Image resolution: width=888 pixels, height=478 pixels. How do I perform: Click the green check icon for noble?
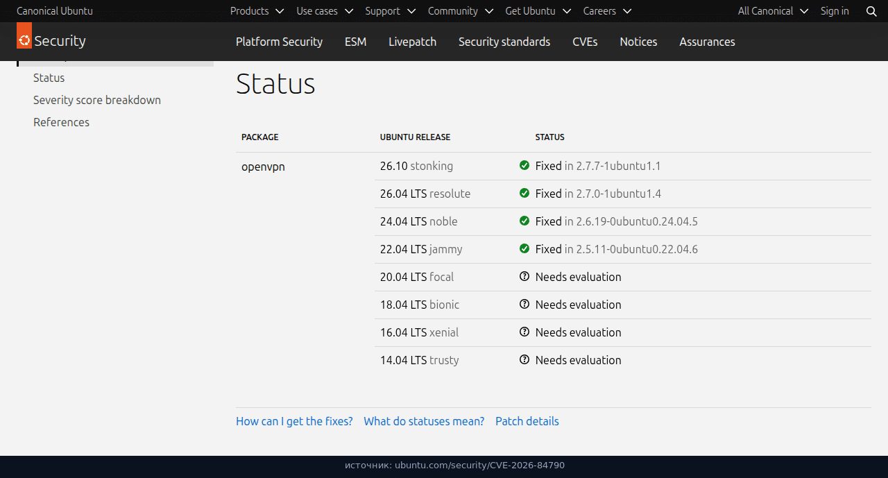(524, 221)
